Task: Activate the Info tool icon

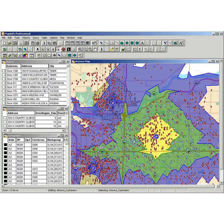Action: (x=102, y=49)
